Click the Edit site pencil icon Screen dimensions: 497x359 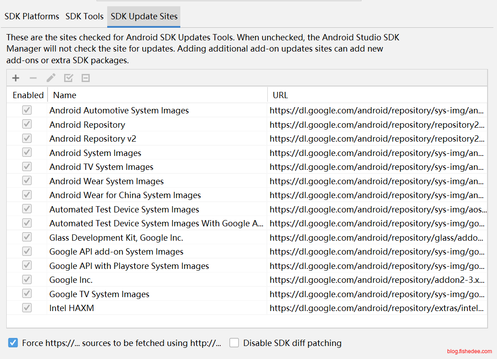point(51,78)
